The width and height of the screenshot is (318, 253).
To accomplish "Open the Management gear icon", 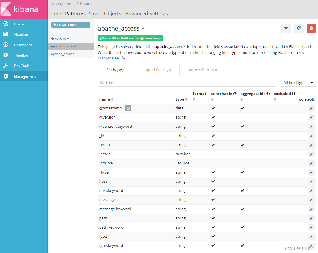I will point(6,76).
